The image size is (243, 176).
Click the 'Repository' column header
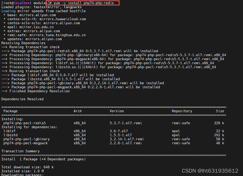click(182, 111)
